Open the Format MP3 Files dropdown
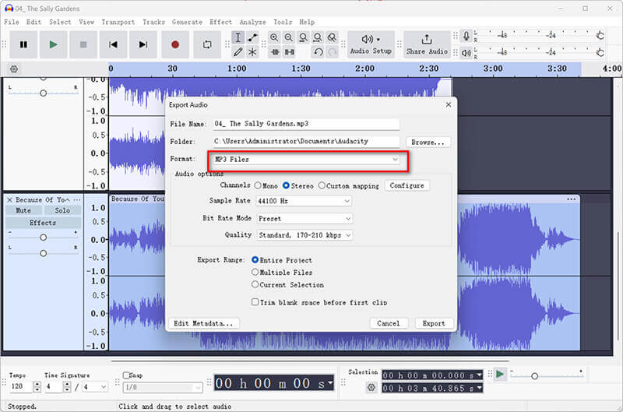Screen dimensions: 623x412 pyautogui.click(x=306, y=160)
